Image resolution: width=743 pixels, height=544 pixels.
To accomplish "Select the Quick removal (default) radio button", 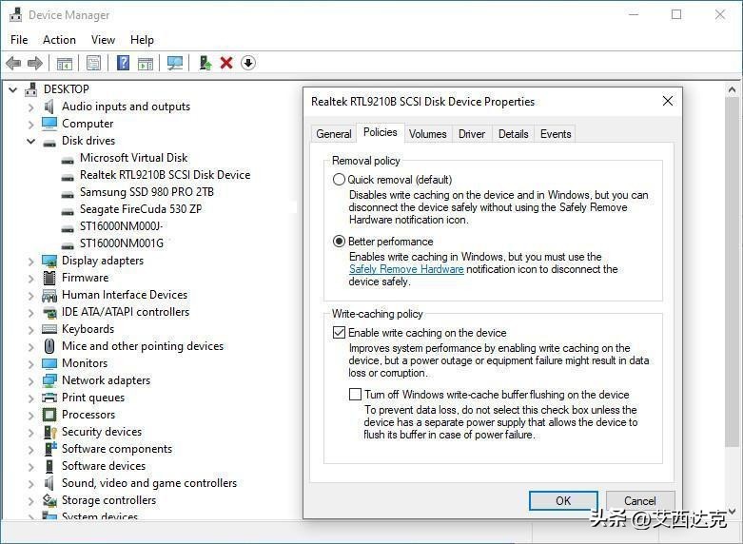I will (x=339, y=180).
